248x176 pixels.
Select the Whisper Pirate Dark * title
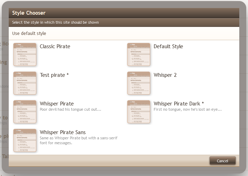click(179, 104)
